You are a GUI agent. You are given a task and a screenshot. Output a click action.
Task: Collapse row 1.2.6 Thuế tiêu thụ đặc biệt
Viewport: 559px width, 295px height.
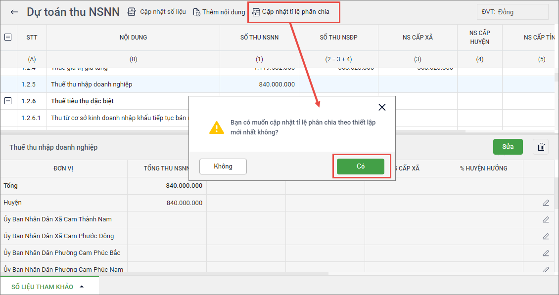click(x=8, y=101)
